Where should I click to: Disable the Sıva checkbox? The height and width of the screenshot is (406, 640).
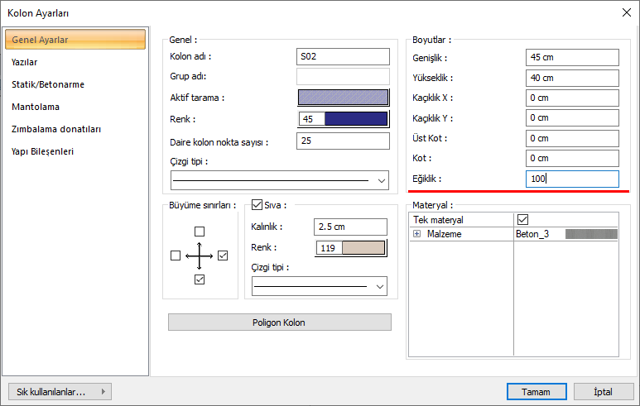(257, 205)
